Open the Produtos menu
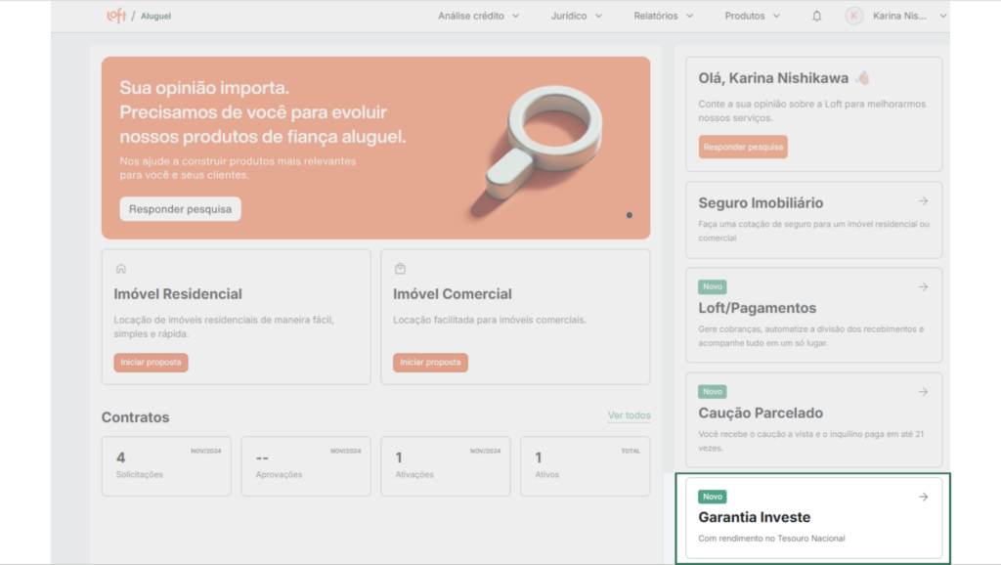1001x565 pixels. click(x=753, y=16)
